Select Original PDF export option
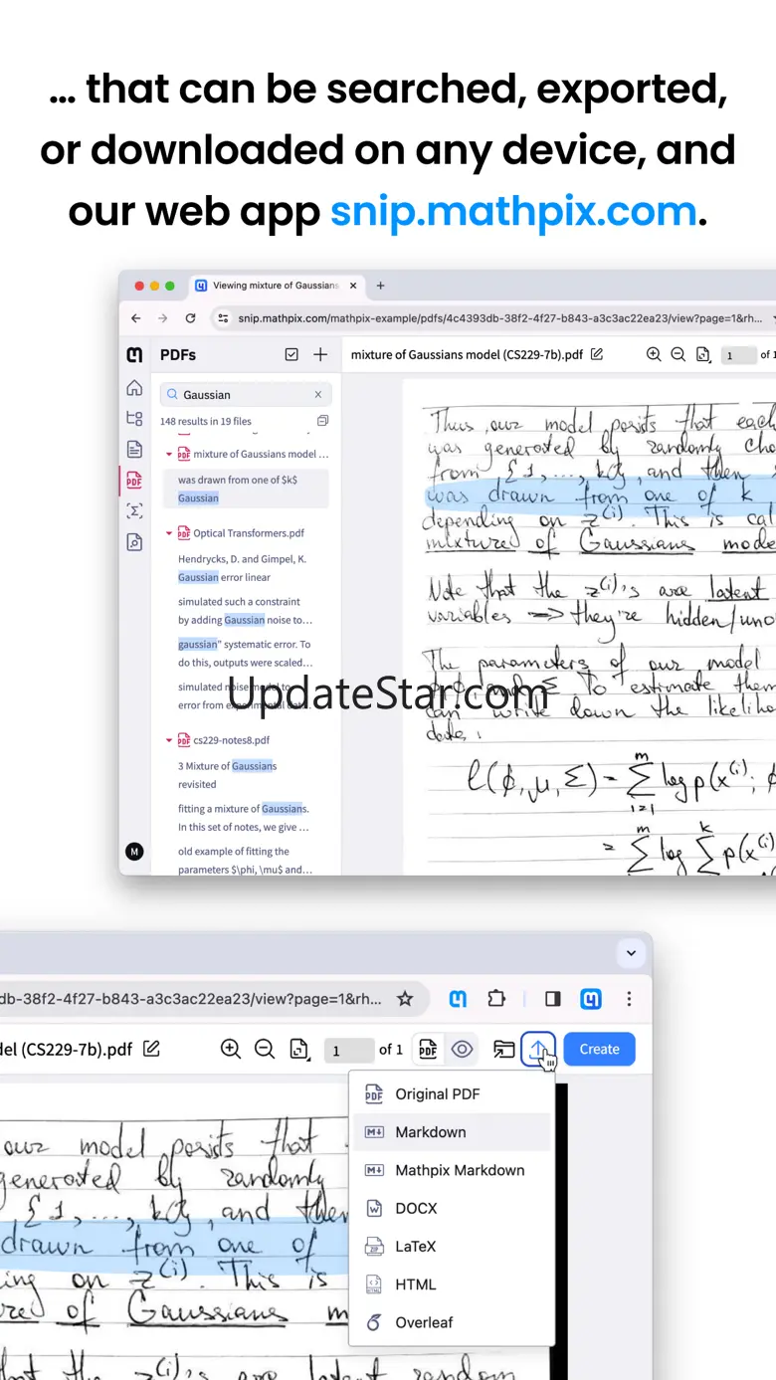 point(451,1093)
